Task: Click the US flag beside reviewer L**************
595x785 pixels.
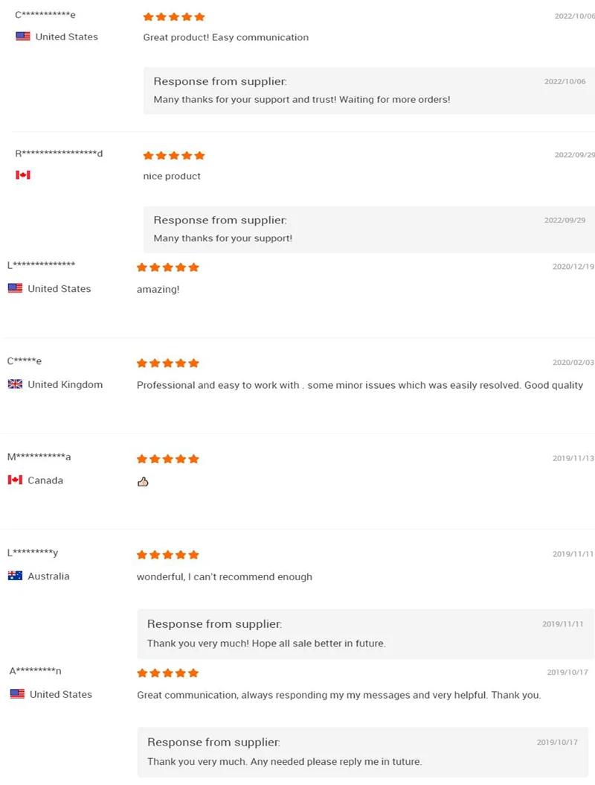Action: (15, 288)
